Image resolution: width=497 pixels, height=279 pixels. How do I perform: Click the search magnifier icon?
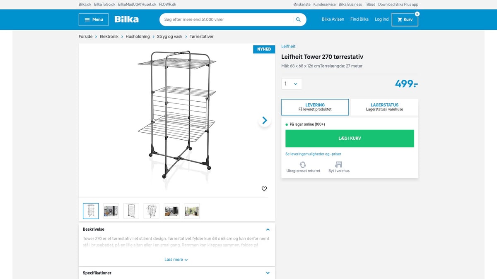tap(298, 19)
